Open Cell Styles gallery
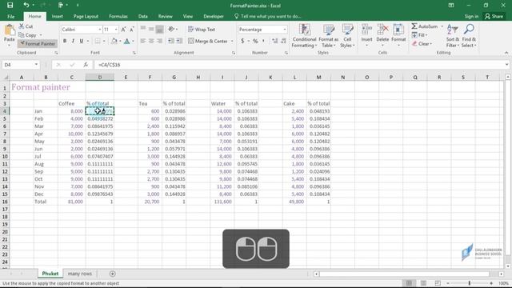512x288 pixels. 347,35
